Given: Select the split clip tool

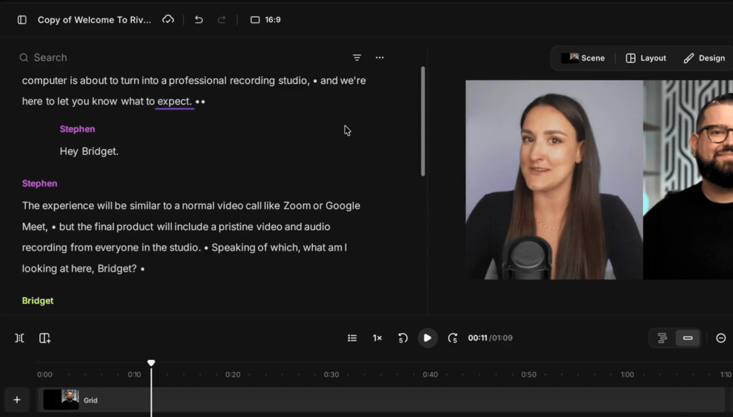Looking at the screenshot, I should coord(20,338).
